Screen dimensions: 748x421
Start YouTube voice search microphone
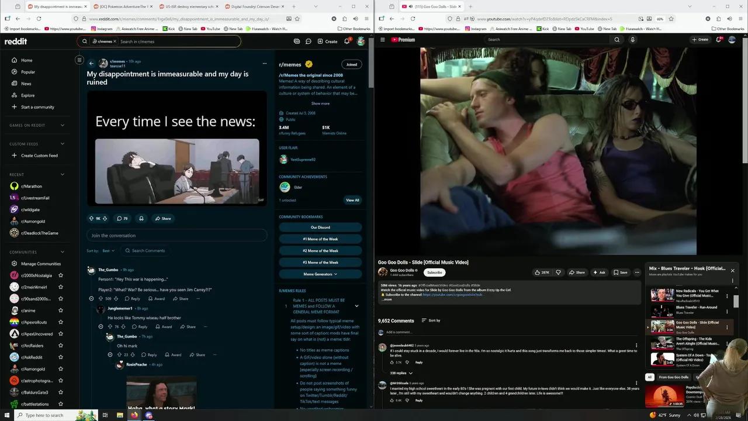tap(632, 40)
